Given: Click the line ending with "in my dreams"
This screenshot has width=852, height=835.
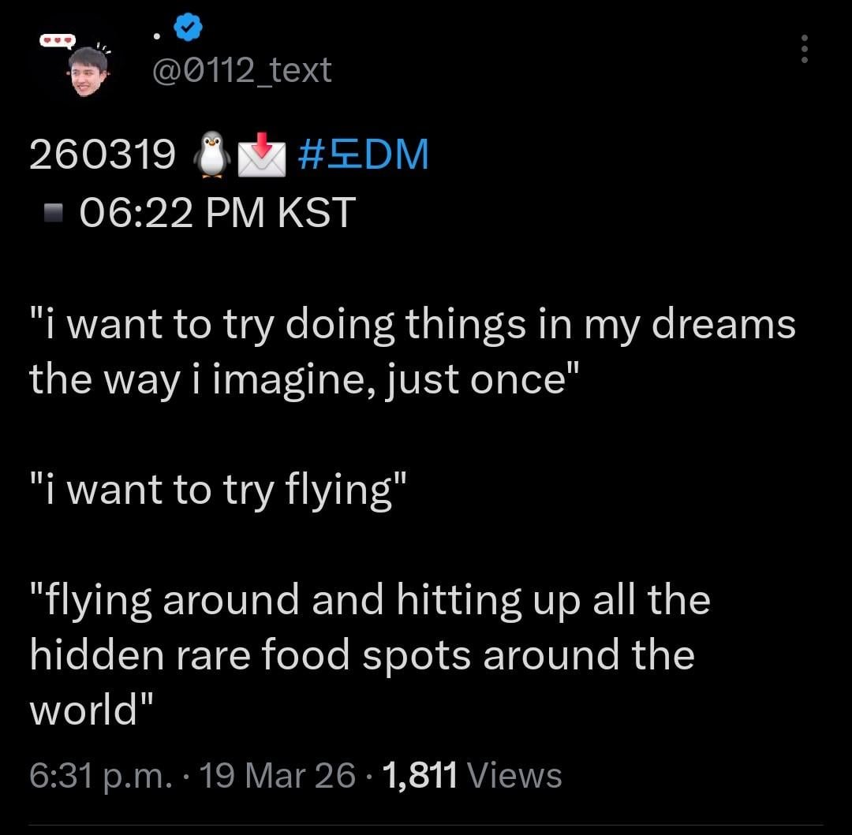Looking at the screenshot, I should click(413, 325).
